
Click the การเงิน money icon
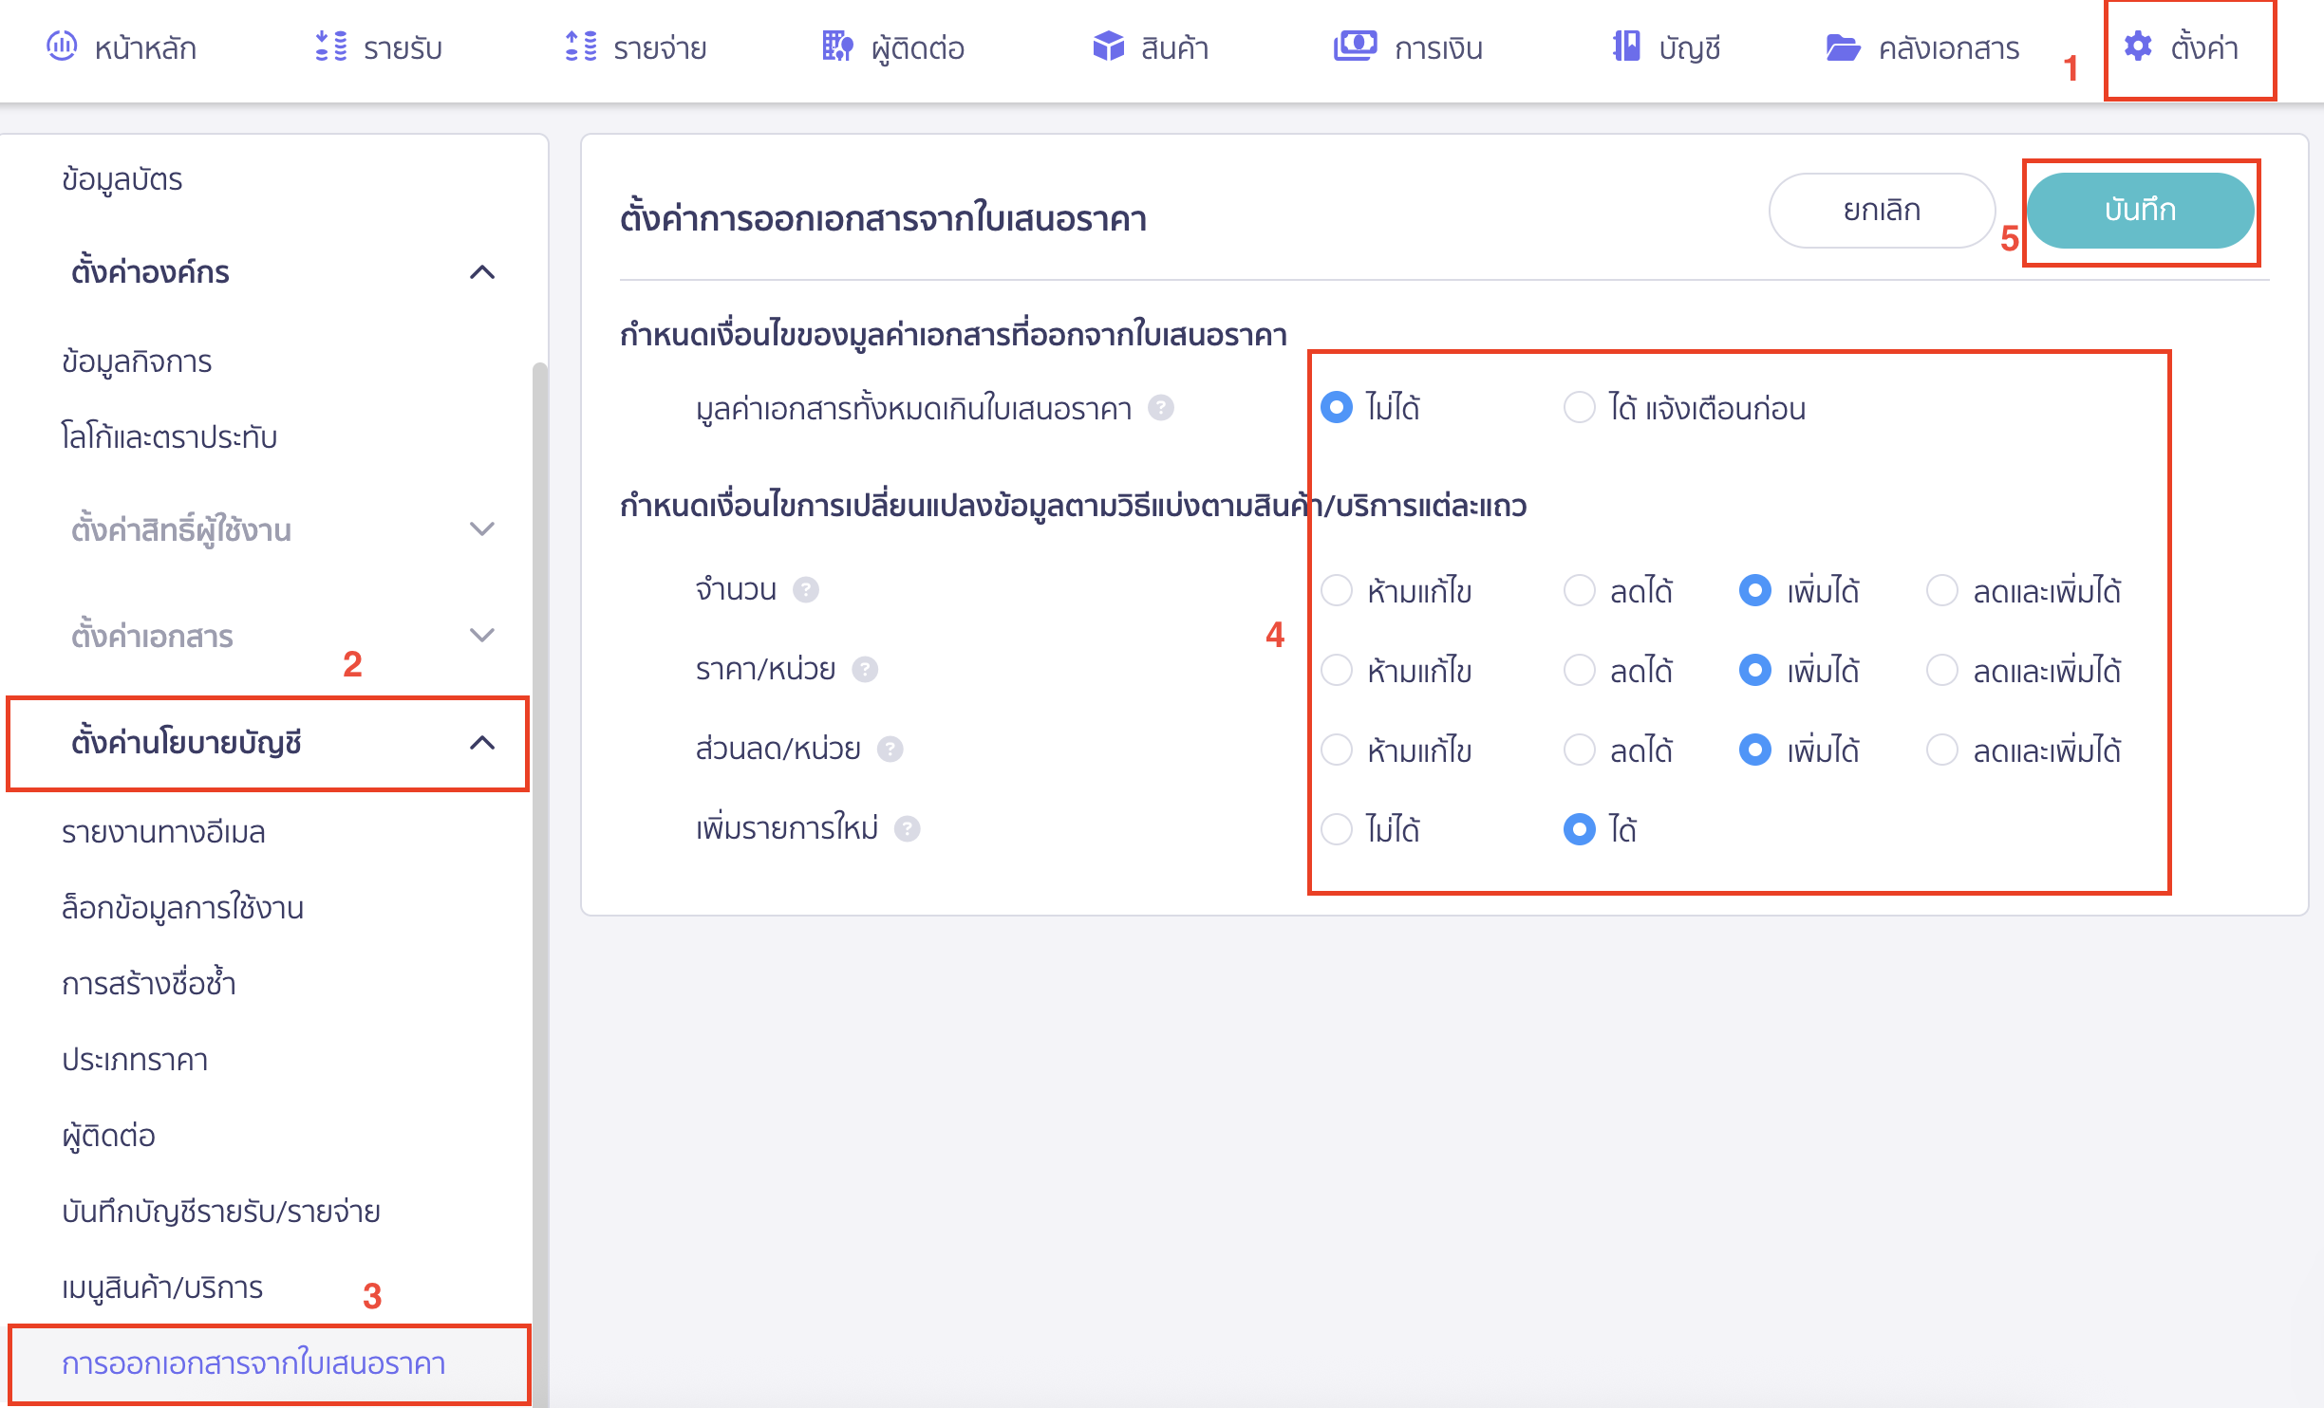click(x=1355, y=46)
